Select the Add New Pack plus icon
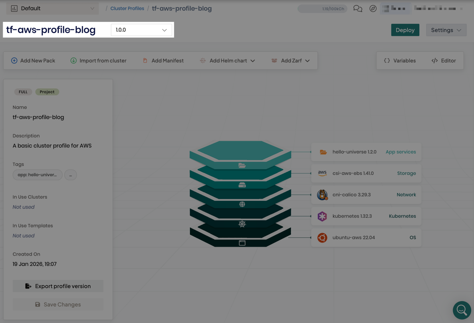Screen dimensions: 474x323 click(x=14, y=60)
